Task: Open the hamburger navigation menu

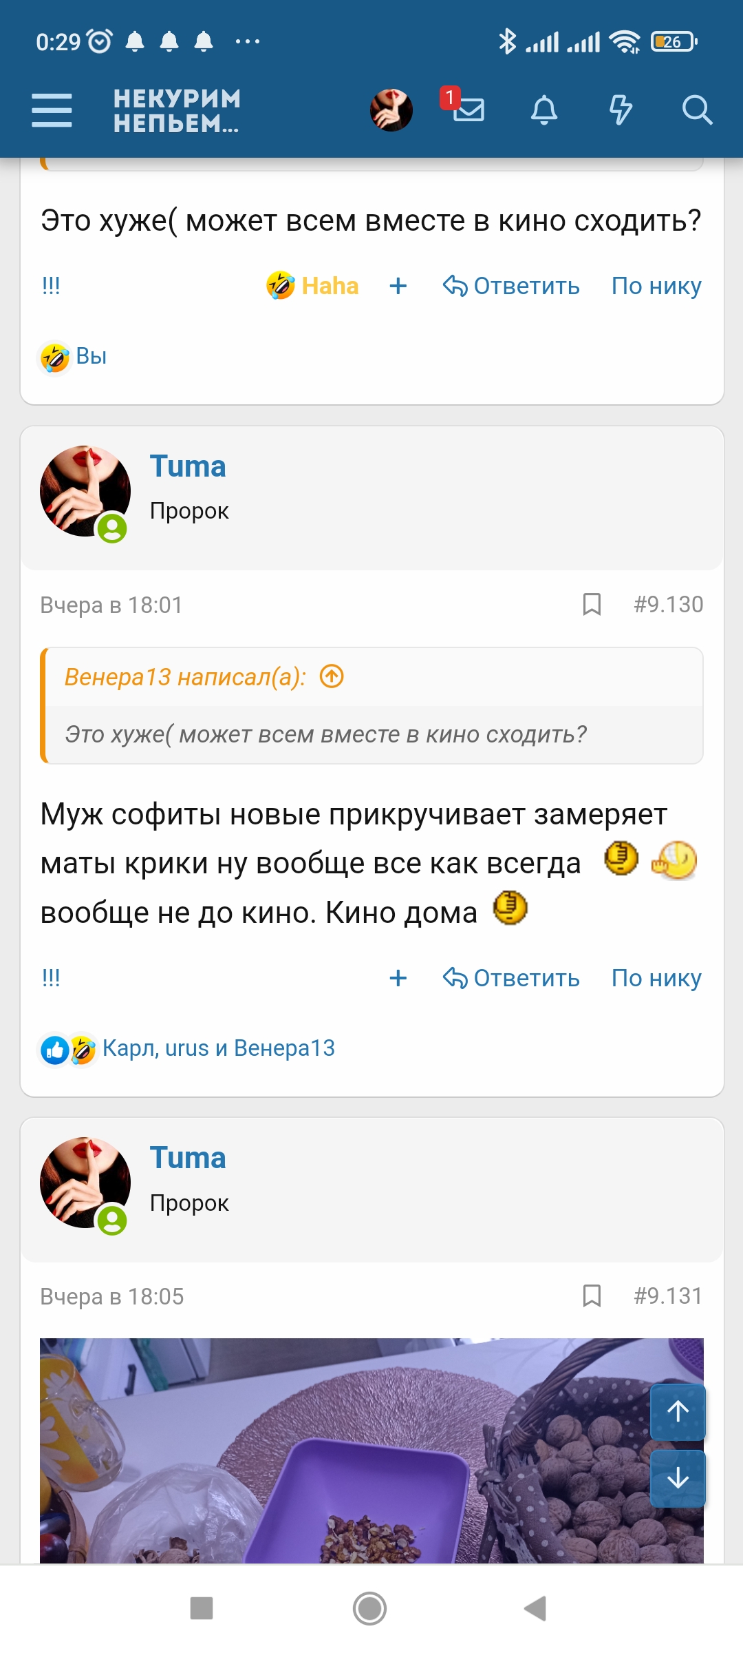Action: click(x=51, y=110)
